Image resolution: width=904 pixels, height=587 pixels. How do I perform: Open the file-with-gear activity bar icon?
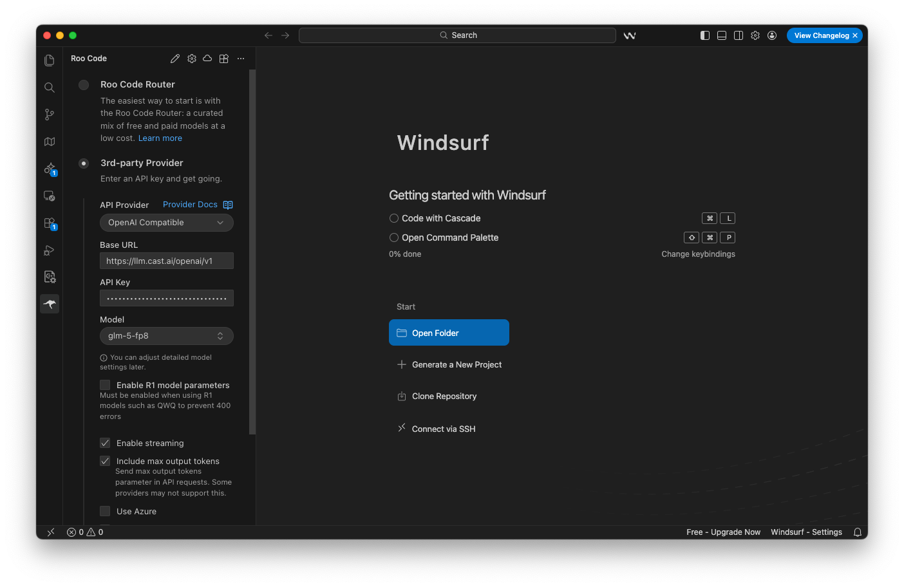50,277
